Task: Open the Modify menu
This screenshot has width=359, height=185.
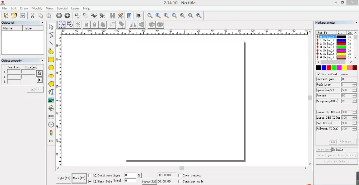Action: 37,8
